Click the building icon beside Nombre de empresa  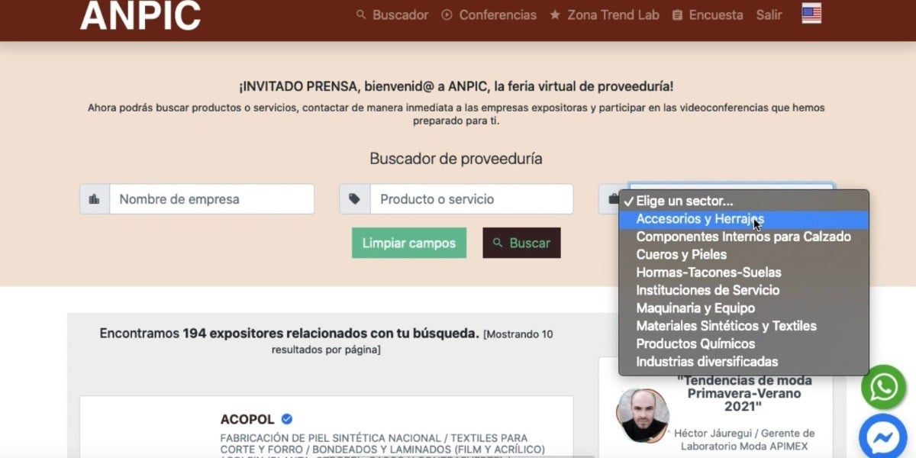tap(94, 198)
